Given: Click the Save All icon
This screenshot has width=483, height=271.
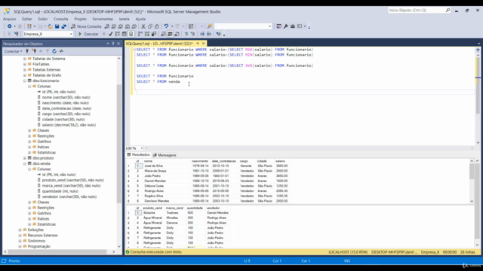Looking at the screenshot, I should (x=63, y=26).
